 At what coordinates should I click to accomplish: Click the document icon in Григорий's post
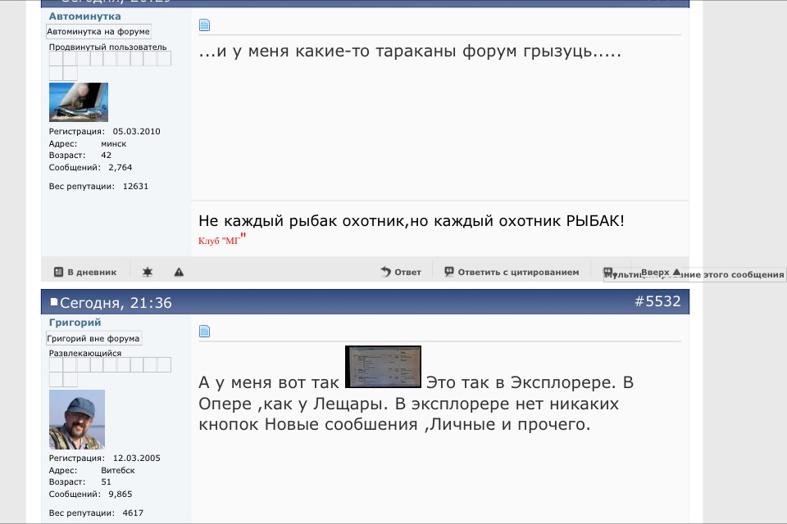[205, 332]
